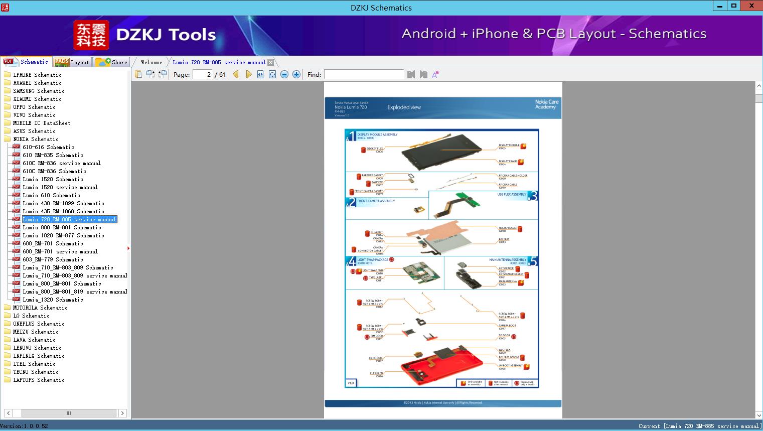Click document scroll down arrow

coord(759,415)
